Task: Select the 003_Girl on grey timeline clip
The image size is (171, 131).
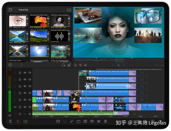Action: click(84, 100)
